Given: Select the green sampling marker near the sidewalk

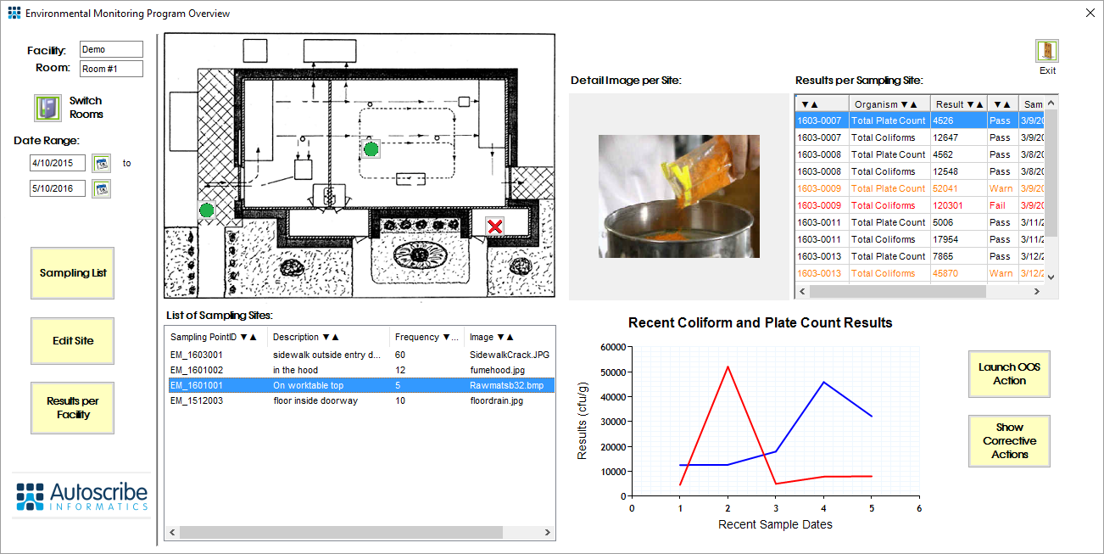Looking at the screenshot, I should click(x=208, y=209).
